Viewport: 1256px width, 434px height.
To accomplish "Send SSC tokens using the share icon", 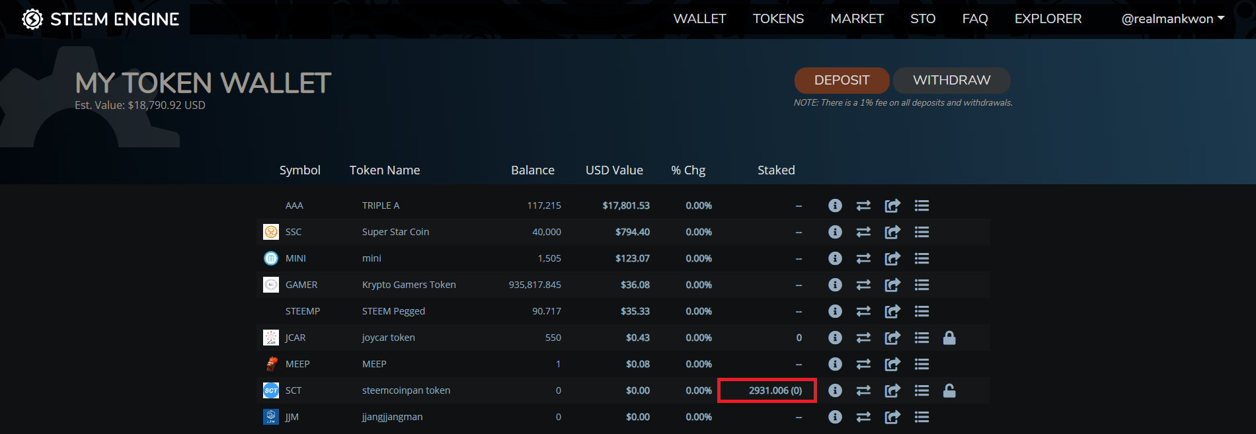I will pyautogui.click(x=892, y=232).
